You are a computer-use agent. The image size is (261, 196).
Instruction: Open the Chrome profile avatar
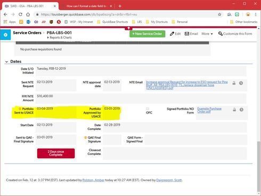(x=248, y=14)
